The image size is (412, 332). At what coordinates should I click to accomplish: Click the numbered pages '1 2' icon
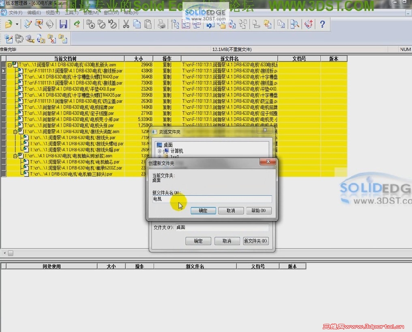tap(281, 24)
